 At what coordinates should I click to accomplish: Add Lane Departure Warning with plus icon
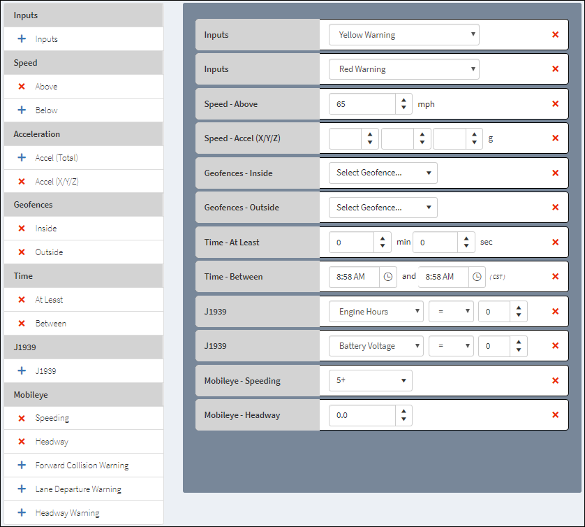(22, 489)
